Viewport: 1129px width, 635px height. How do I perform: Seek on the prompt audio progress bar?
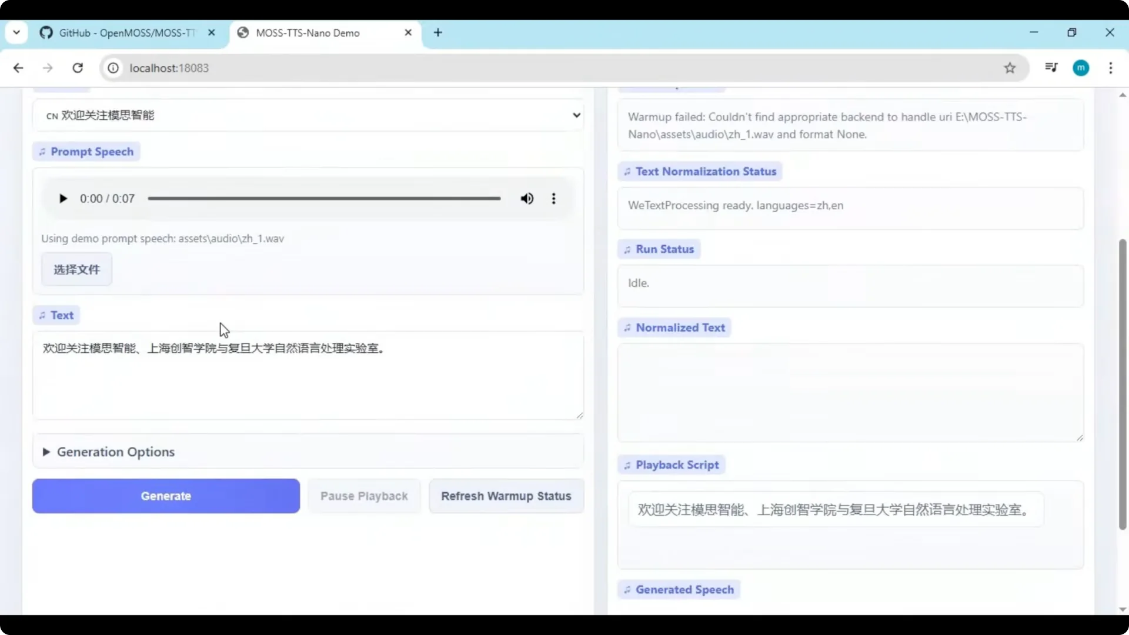324,199
